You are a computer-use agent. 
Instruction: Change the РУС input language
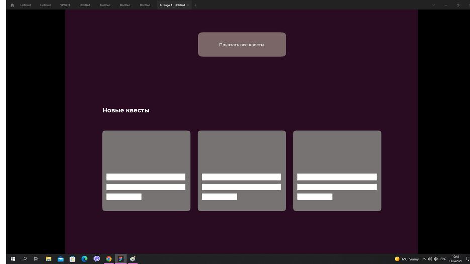pyautogui.click(x=443, y=259)
